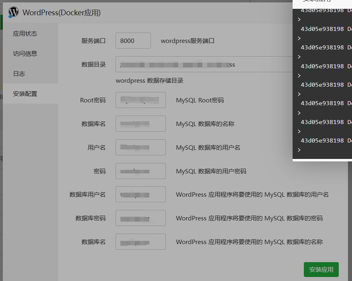The height and width of the screenshot is (281, 352).
Task: Focus the Root密码 input field
Action: click(x=140, y=100)
